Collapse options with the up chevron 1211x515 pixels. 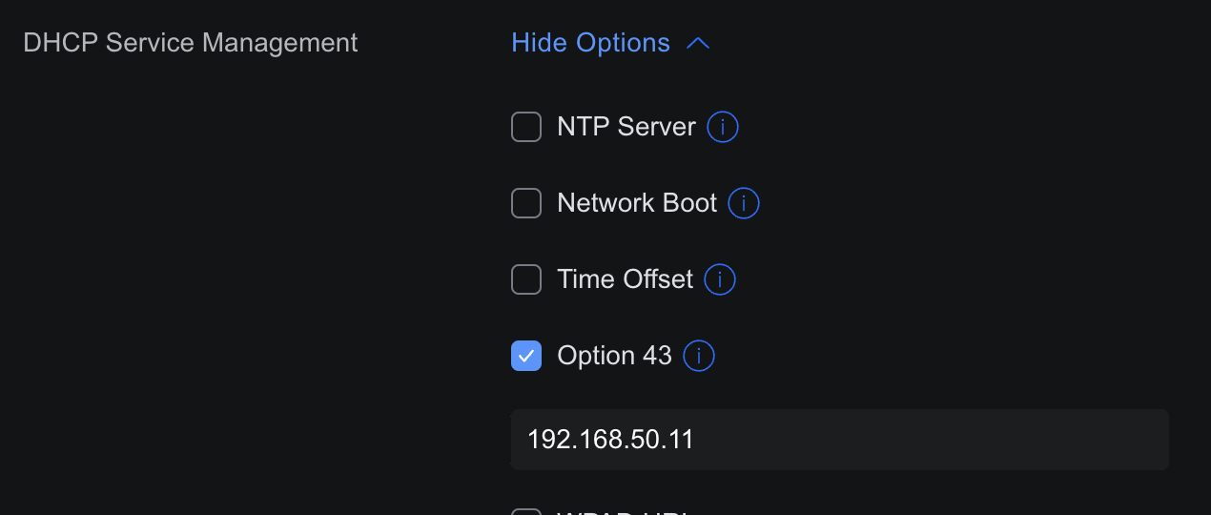[x=698, y=44]
